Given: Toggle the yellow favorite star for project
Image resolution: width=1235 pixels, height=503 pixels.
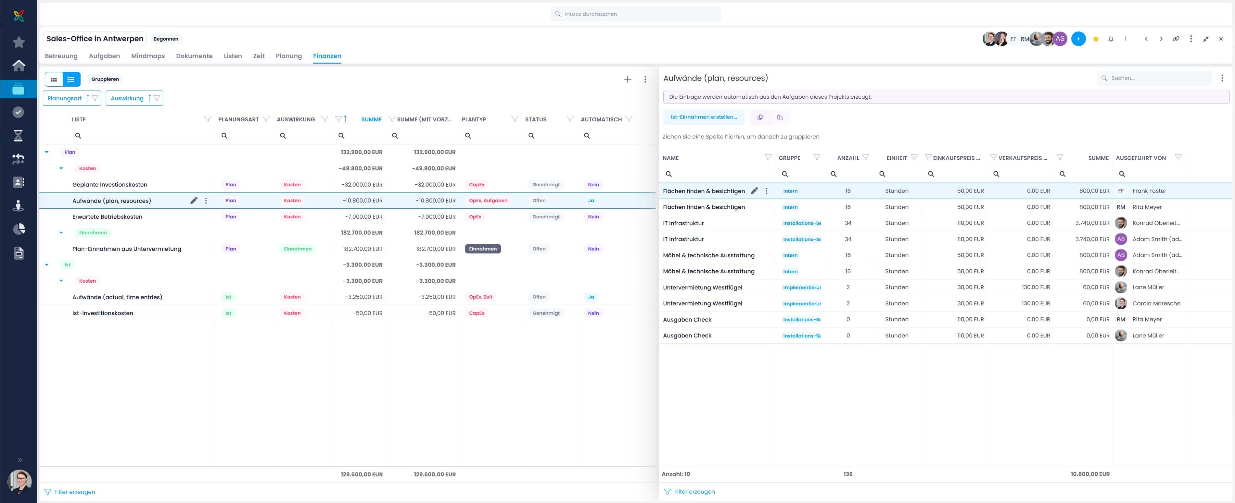Looking at the screenshot, I should (x=1096, y=39).
